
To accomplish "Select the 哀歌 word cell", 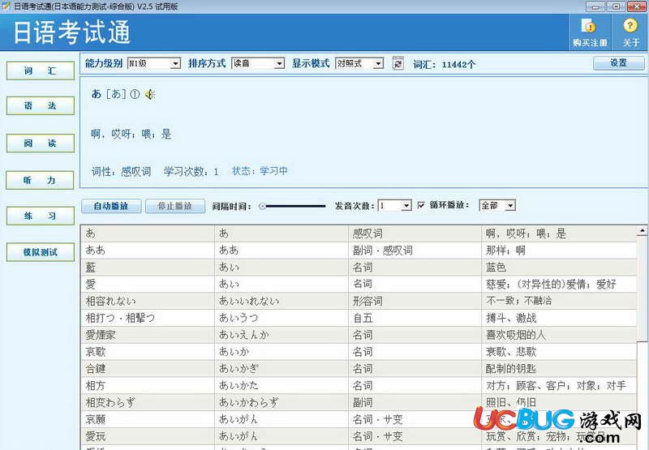I will 148,352.
